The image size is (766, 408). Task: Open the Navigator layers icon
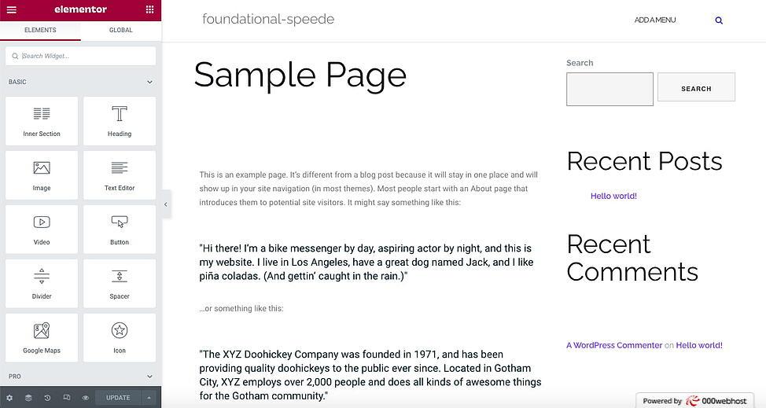click(28, 398)
